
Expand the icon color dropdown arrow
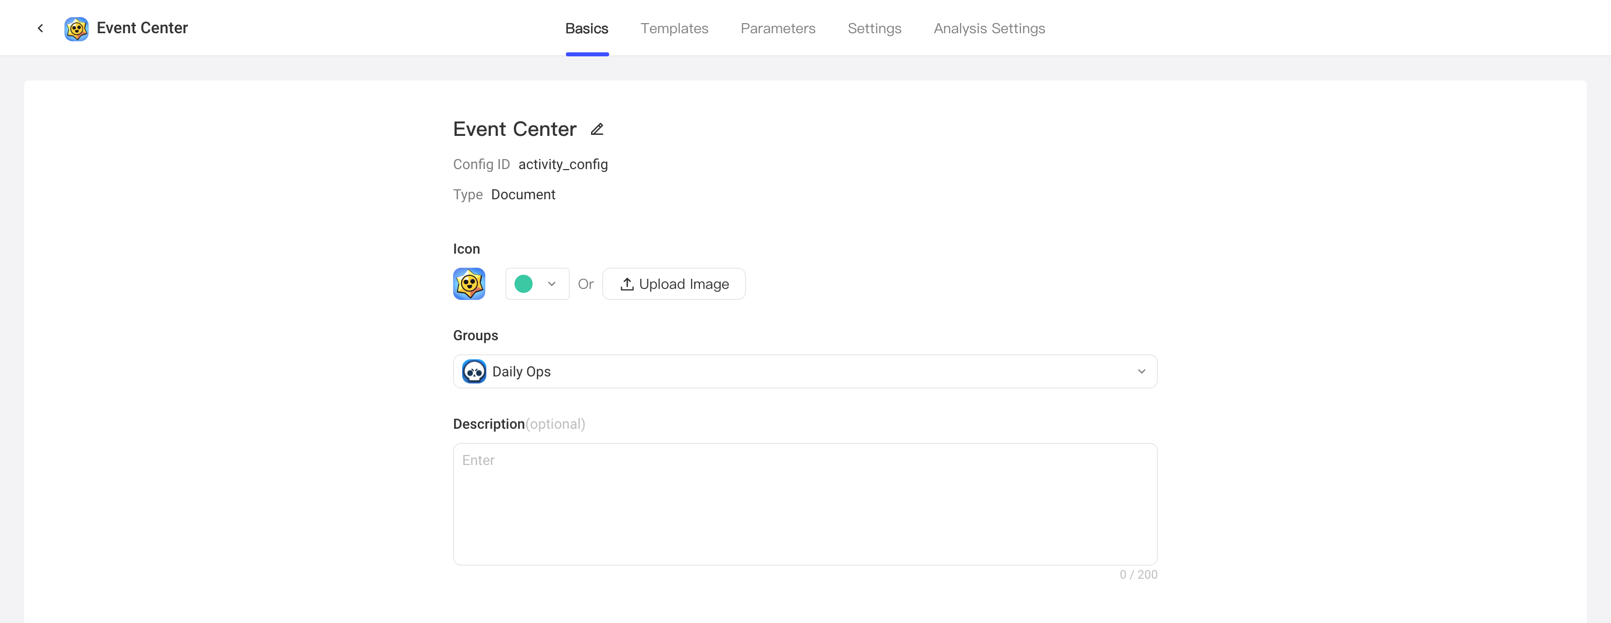pyautogui.click(x=552, y=284)
